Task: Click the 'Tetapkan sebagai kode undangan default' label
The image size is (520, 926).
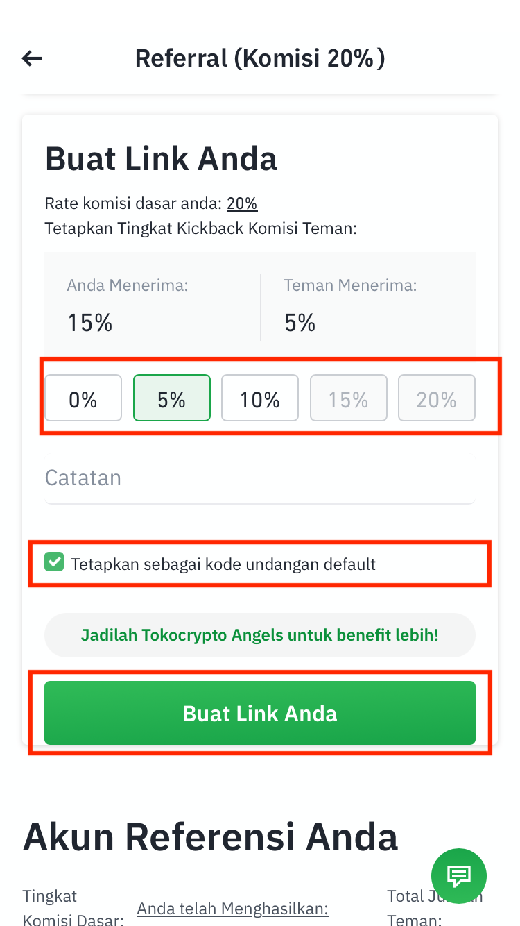Action: [x=223, y=564]
